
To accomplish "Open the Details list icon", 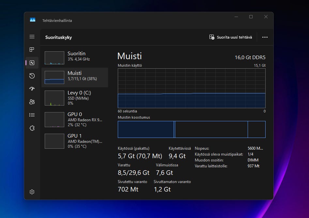I will (32, 115).
